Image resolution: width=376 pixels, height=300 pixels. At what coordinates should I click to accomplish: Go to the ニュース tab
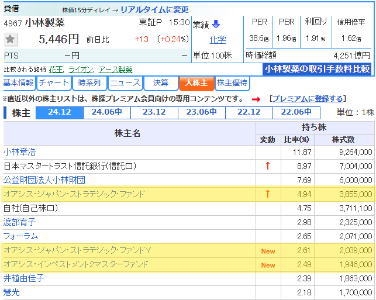[x=125, y=83]
